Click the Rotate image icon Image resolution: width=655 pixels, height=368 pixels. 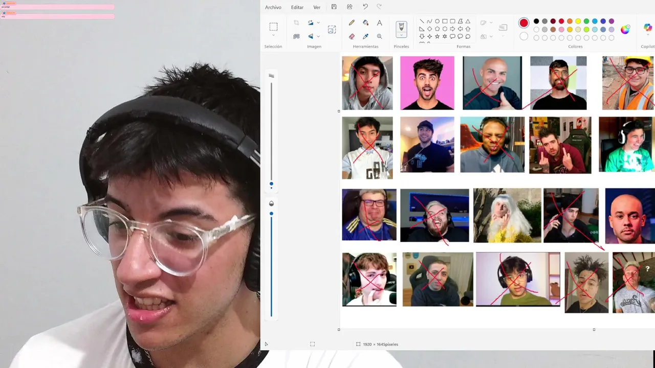click(310, 22)
